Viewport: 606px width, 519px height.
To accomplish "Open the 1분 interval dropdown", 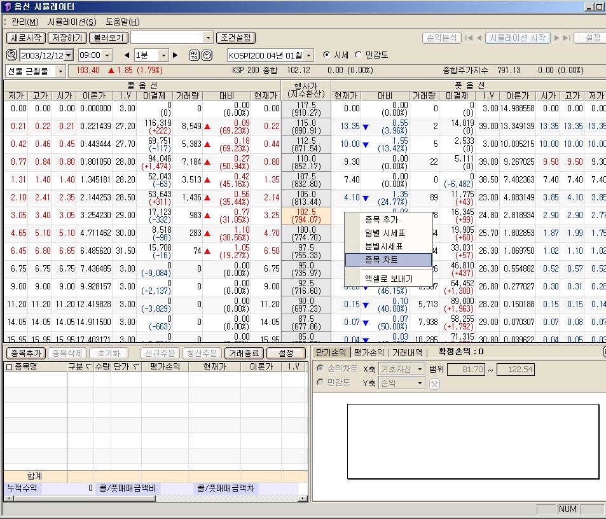I will (x=163, y=56).
